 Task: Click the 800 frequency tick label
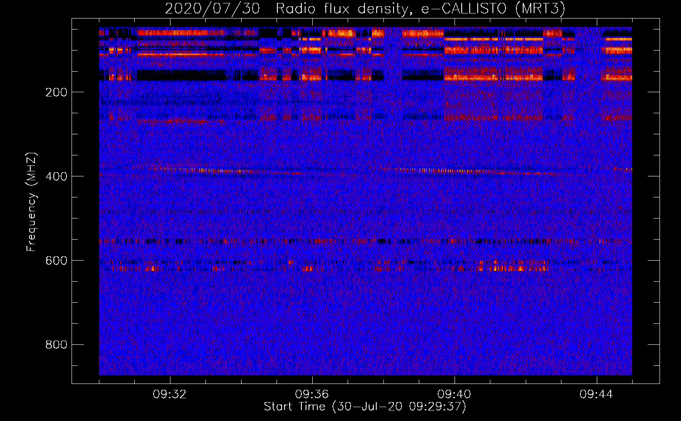[56, 345]
